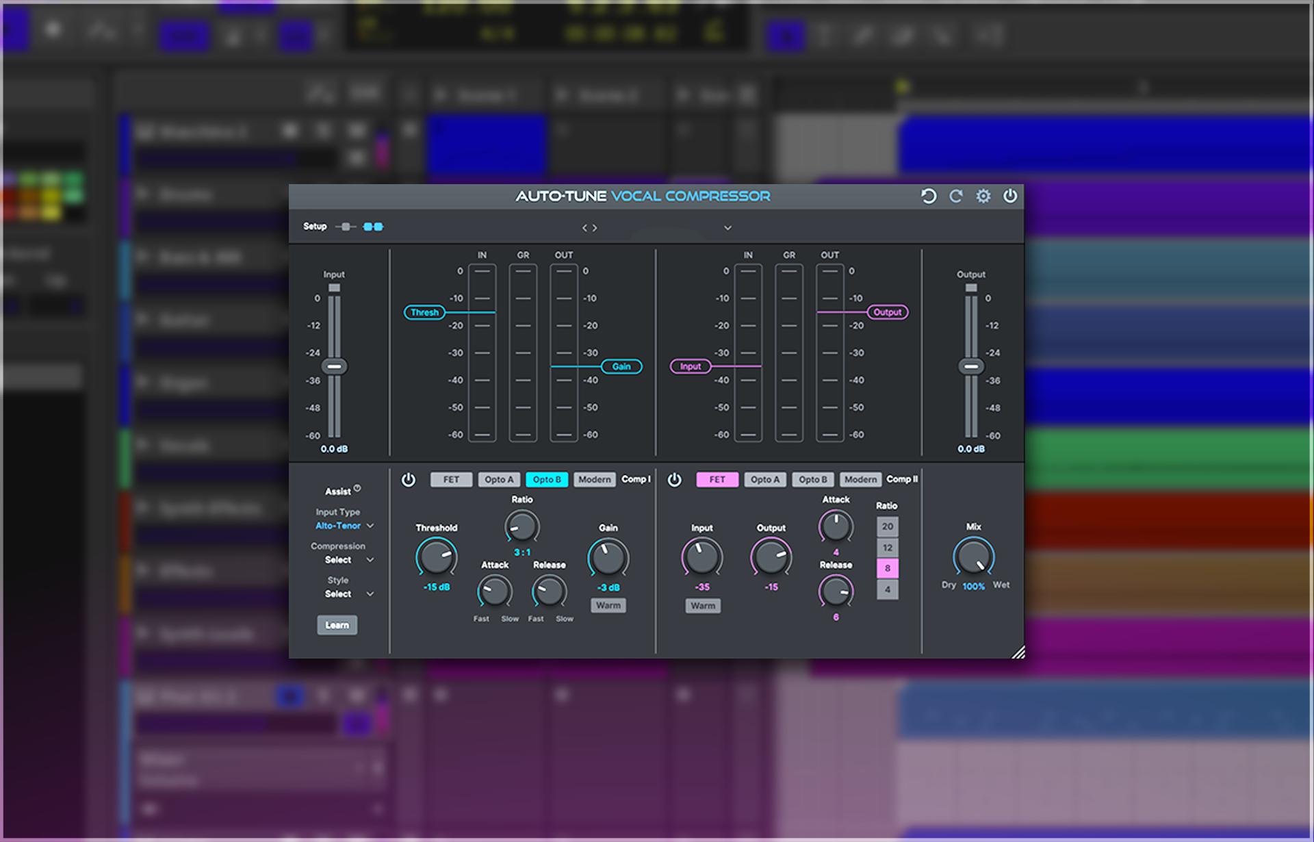Open the Input Type Alto-Tenor dropdown
The width and height of the screenshot is (1314, 842).
coord(344,526)
